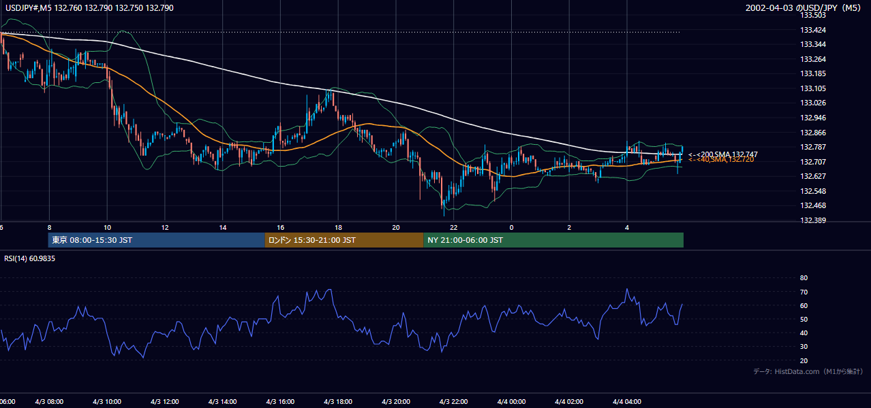Click price axis label 133.185
This screenshot has width=871, height=408.
point(812,73)
